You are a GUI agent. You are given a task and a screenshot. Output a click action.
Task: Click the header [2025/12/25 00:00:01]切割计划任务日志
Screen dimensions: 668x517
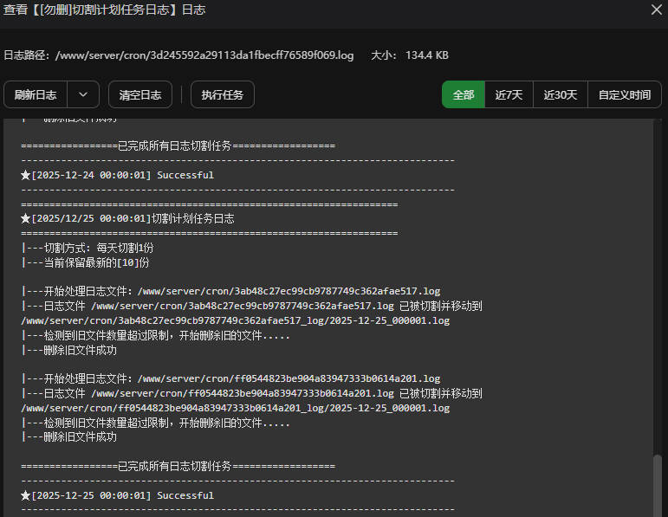(x=128, y=218)
